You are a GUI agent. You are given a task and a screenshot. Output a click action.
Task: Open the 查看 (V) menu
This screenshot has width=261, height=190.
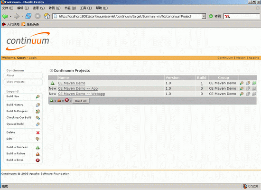click(x=38, y=8)
